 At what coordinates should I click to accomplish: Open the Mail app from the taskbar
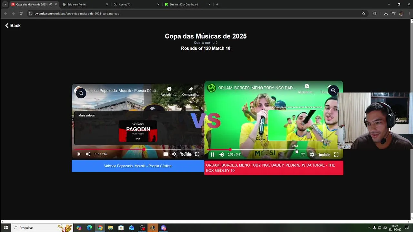point(132,228)
